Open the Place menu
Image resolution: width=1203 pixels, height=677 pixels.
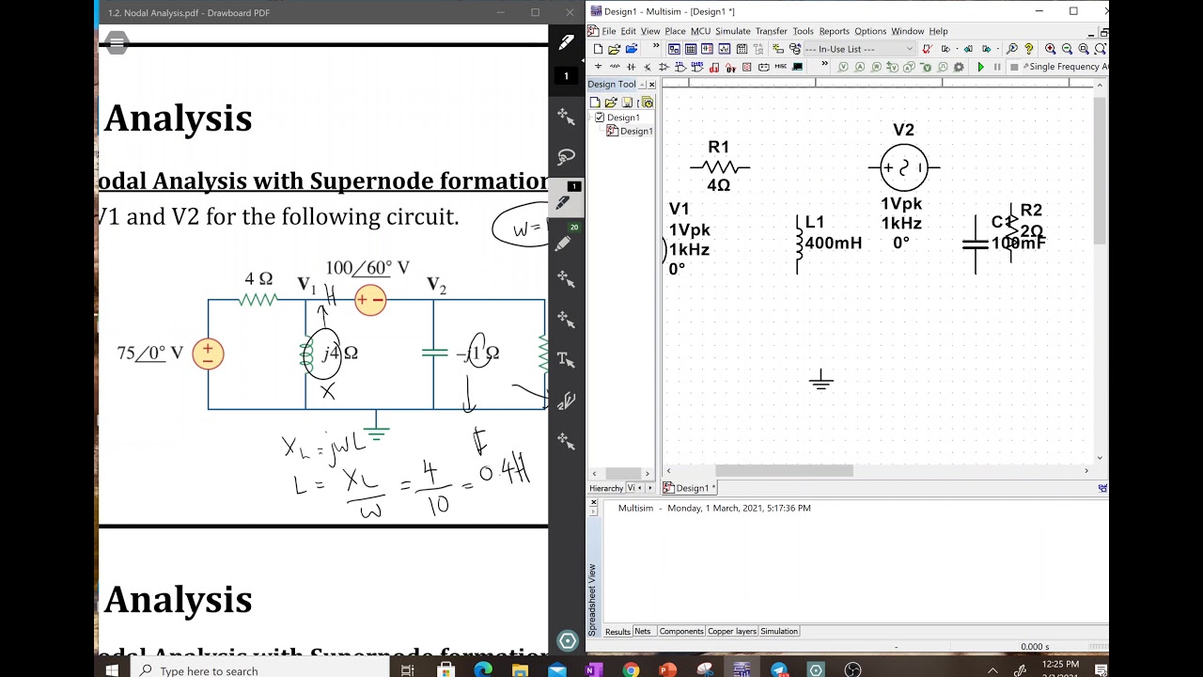[x=675, y=31]
